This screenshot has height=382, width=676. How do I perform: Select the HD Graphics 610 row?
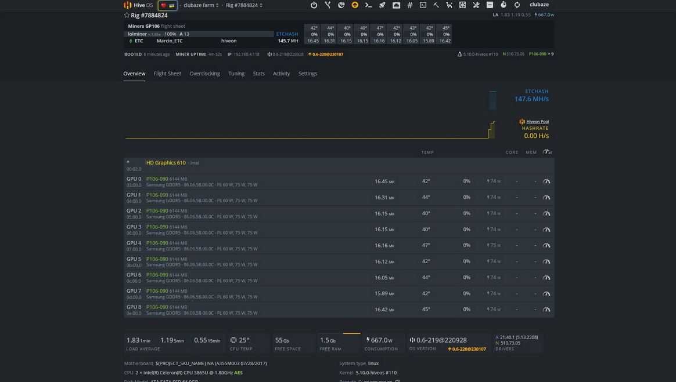339,165
